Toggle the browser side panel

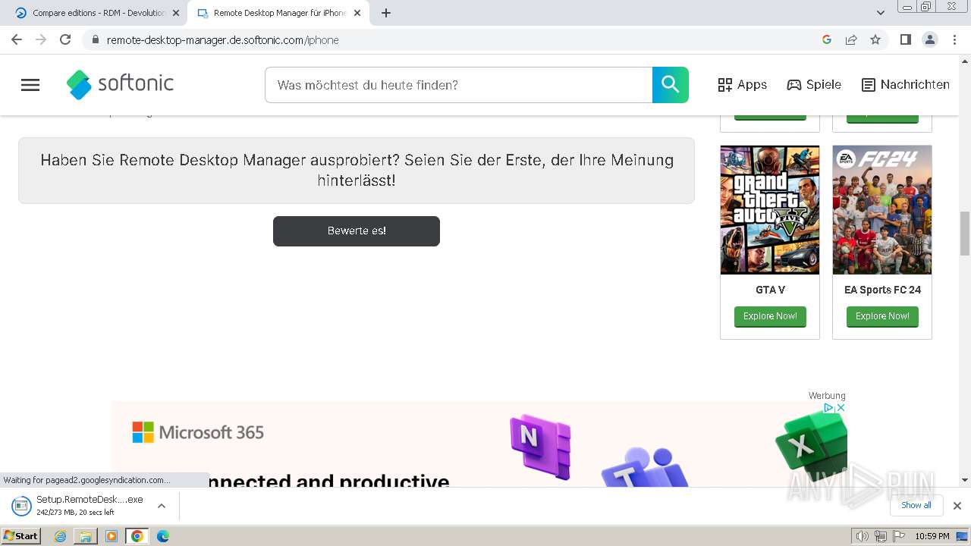coord(905,39)
